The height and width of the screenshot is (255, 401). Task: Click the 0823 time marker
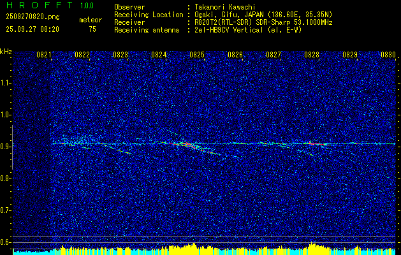click(x=120, y=54)
